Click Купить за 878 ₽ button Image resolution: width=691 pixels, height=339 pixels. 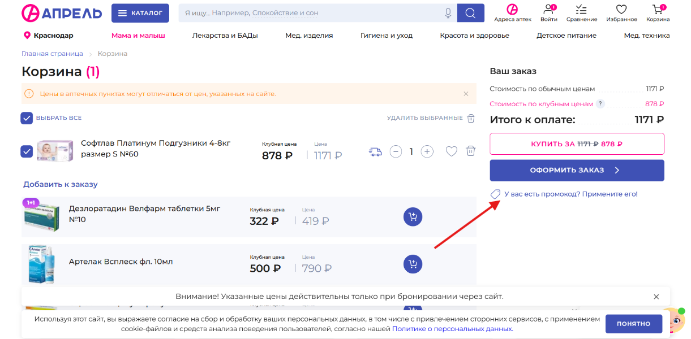click(x=577, y=144)
